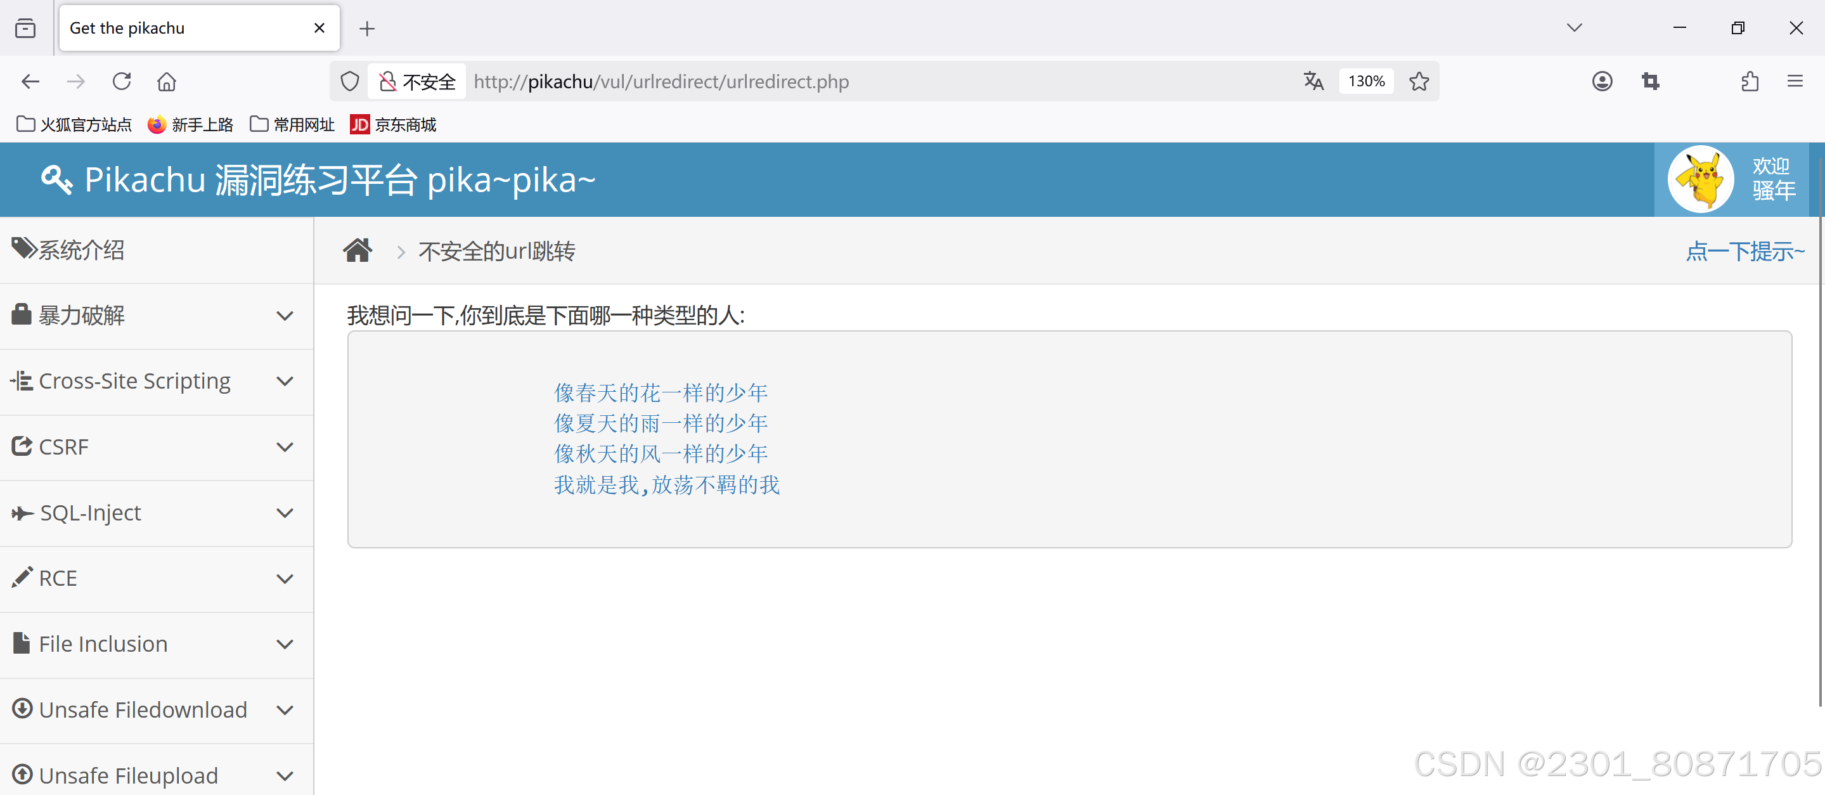This screenshot has height=795, width=1825.
Task: Reload the current page
Action: 122,82
